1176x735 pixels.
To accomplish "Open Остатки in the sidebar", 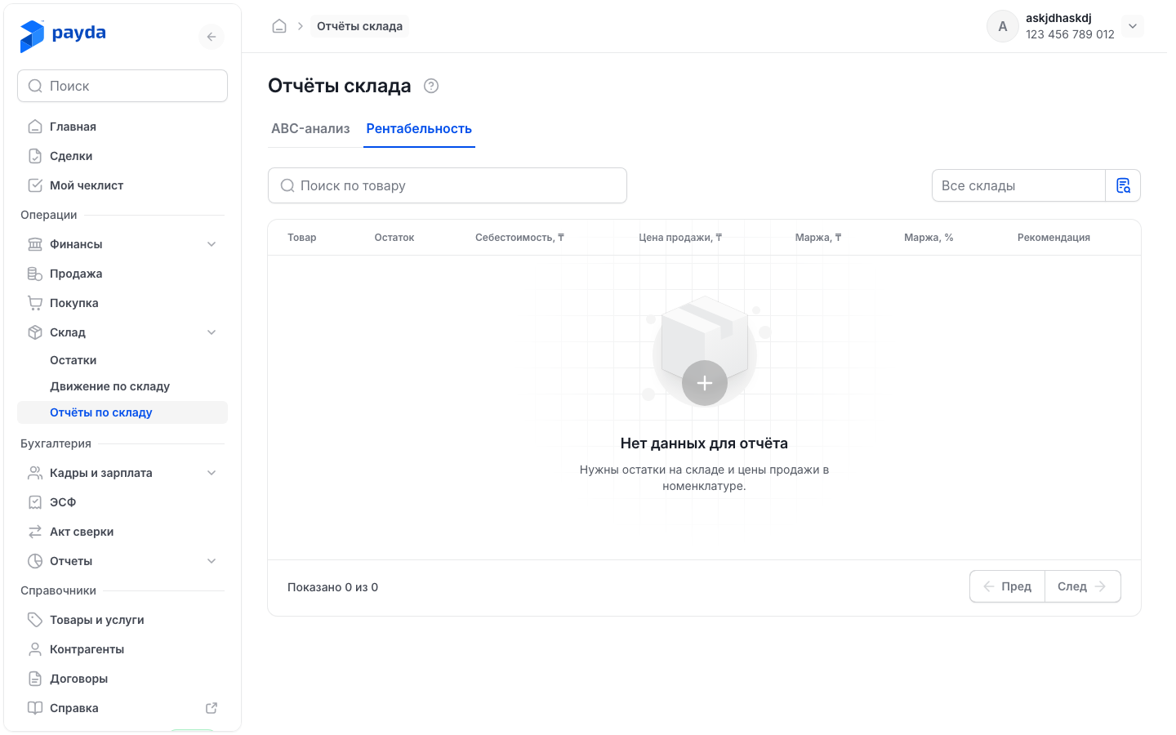I will point(122,360).
